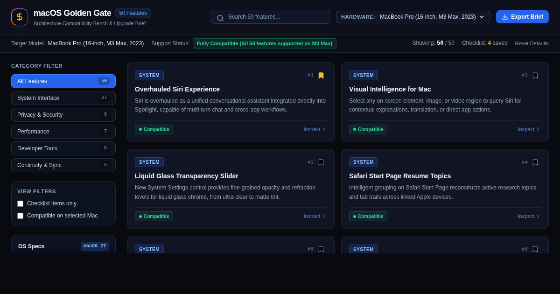Open the Hardware model dropdown
Screen dimensions: 560x294
[x=413, y=17]
